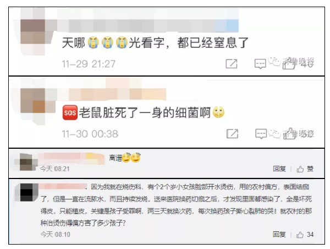This screenshot has height=249, width=330.
Task: Click share icon on 11-30 00:38 comment
Action: tap(232, 133)
